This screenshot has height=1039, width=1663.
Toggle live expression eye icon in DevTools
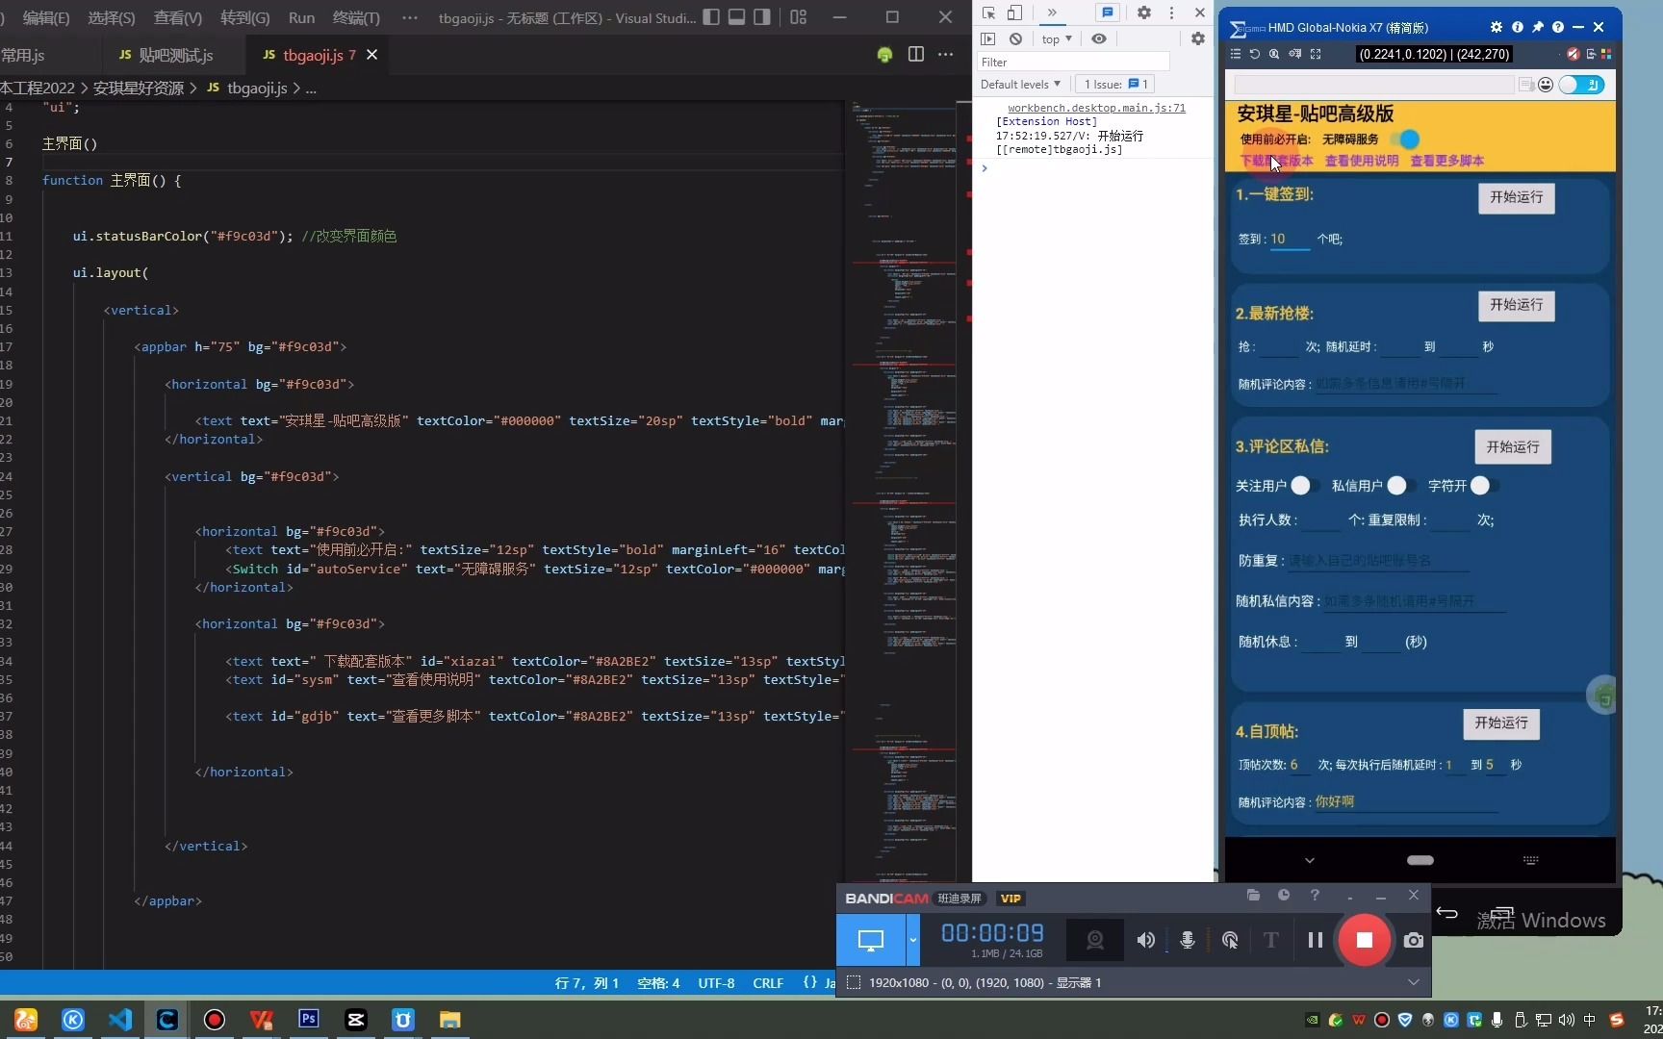[x=1098, y=38]
